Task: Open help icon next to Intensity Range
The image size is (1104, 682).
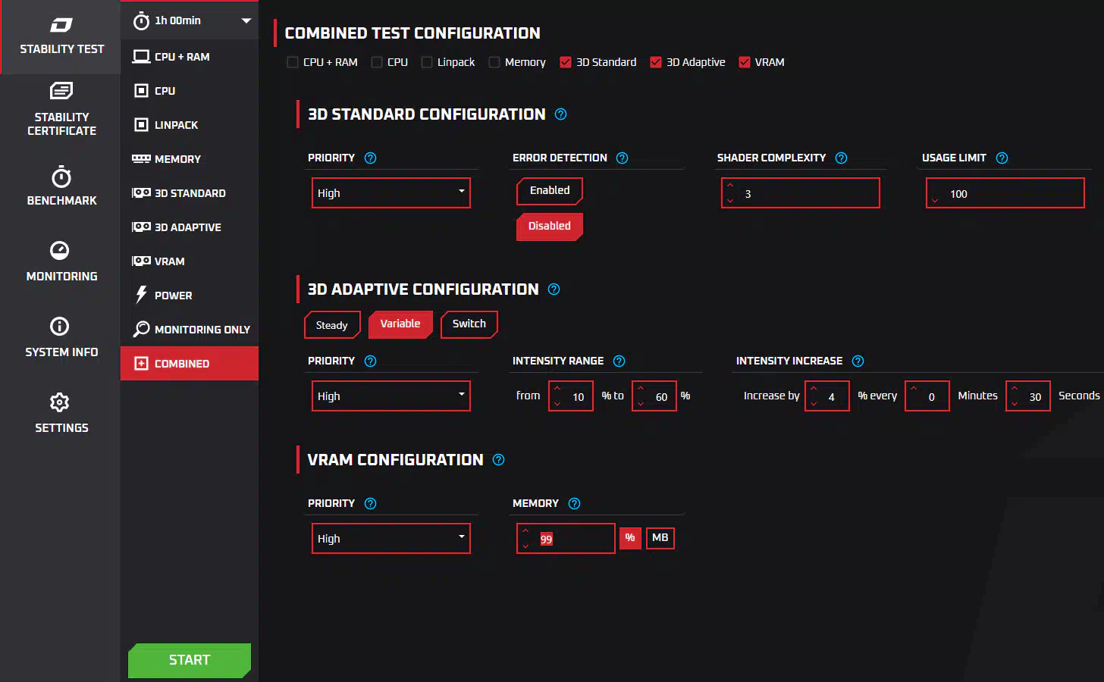Action: click(x=619, y=361)
